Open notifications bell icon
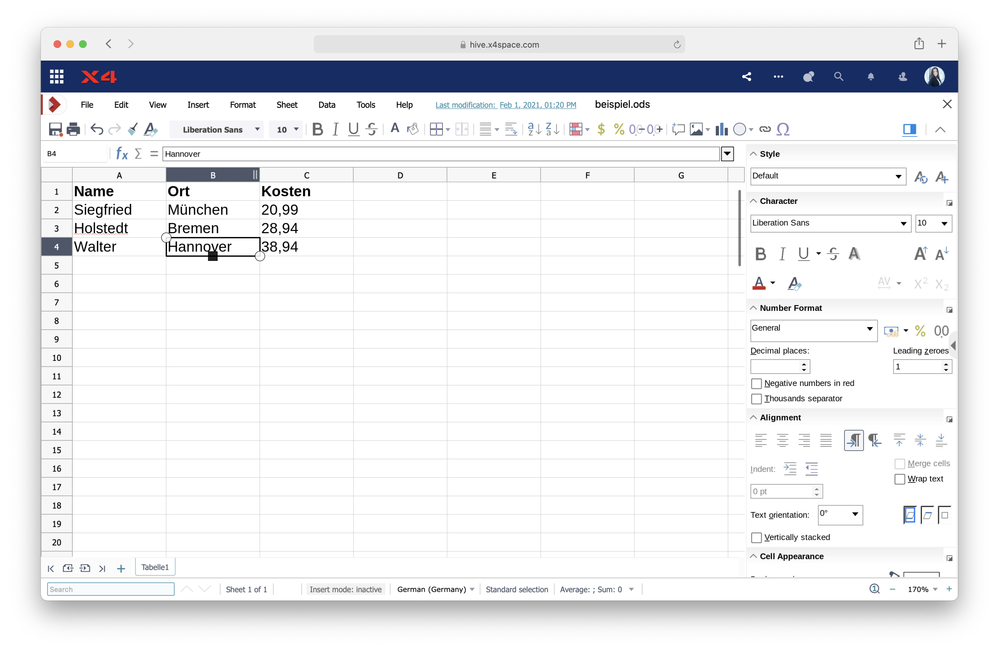 (x=871, y=77)
